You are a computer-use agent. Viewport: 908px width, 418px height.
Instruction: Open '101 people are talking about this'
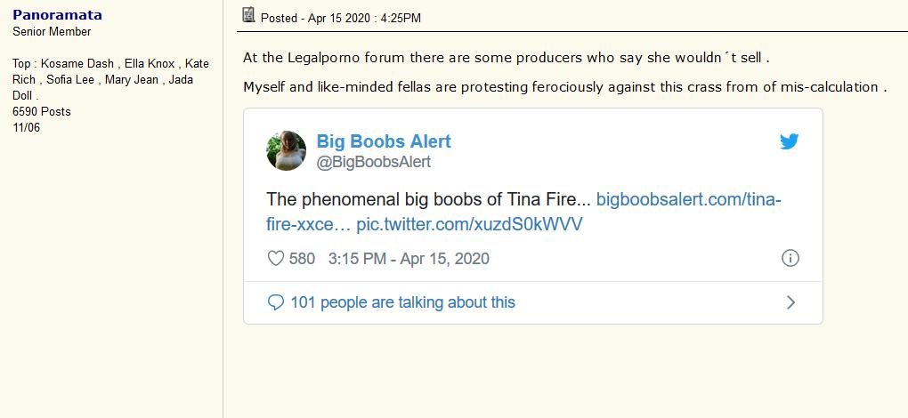pos(402,302)
